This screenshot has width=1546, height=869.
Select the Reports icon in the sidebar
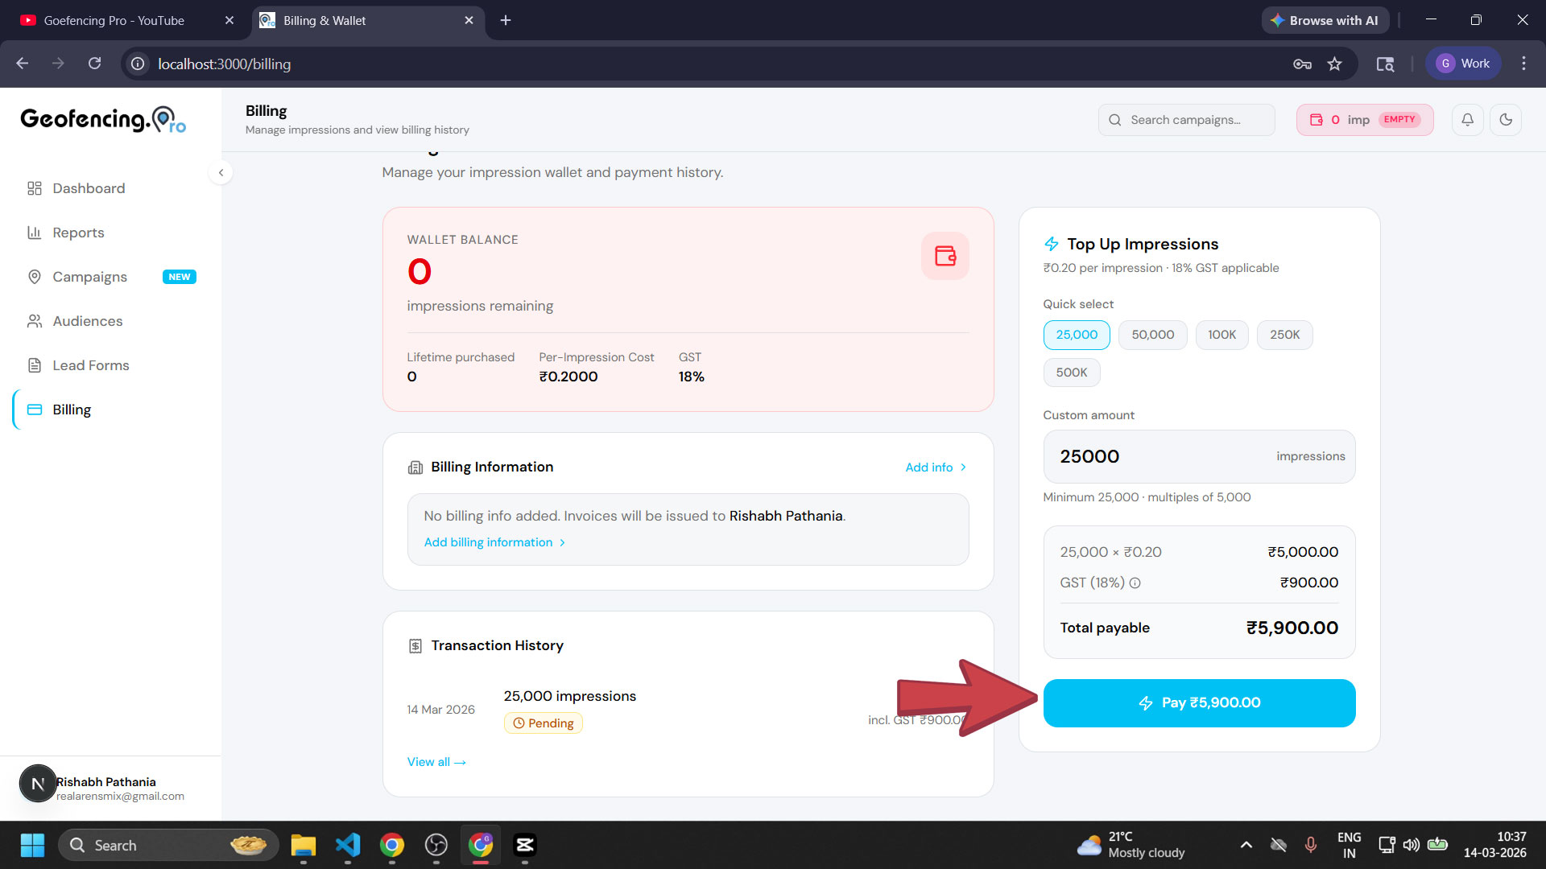(x=35, y=233)
